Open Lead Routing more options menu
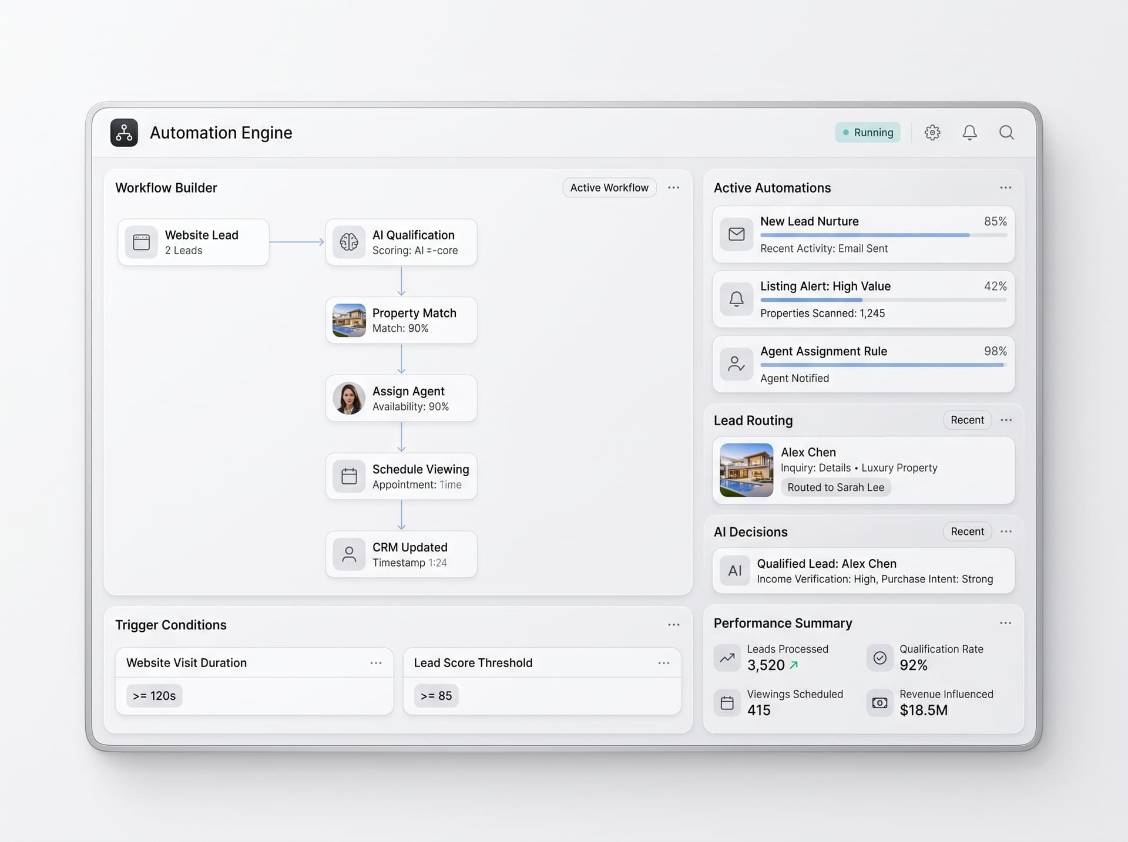The width and height of the screenshot is (1128, 842). click(x=1006, y=420)
